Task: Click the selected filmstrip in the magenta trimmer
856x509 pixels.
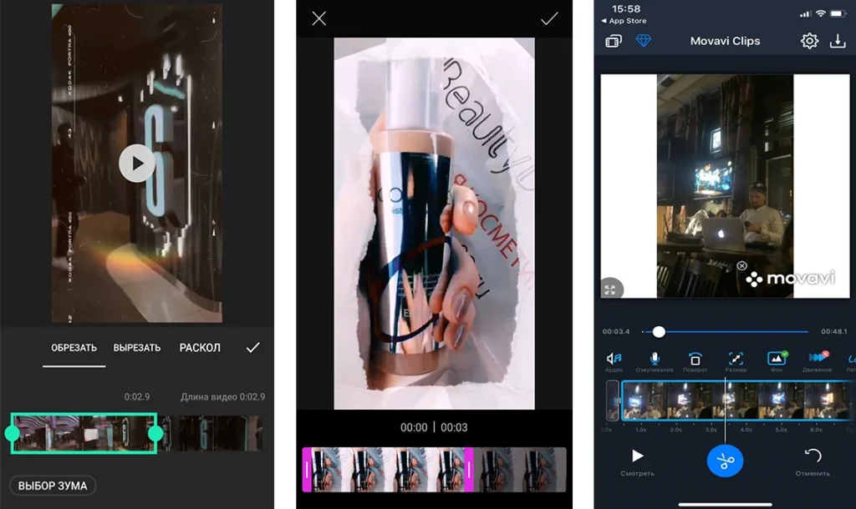Action: point(388,469)
